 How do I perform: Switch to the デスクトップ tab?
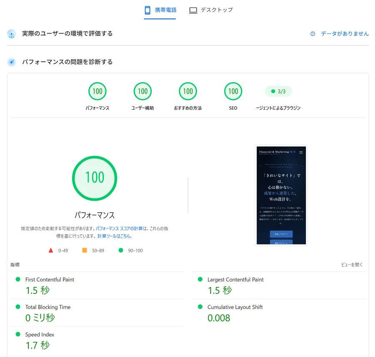coord(211,10)
